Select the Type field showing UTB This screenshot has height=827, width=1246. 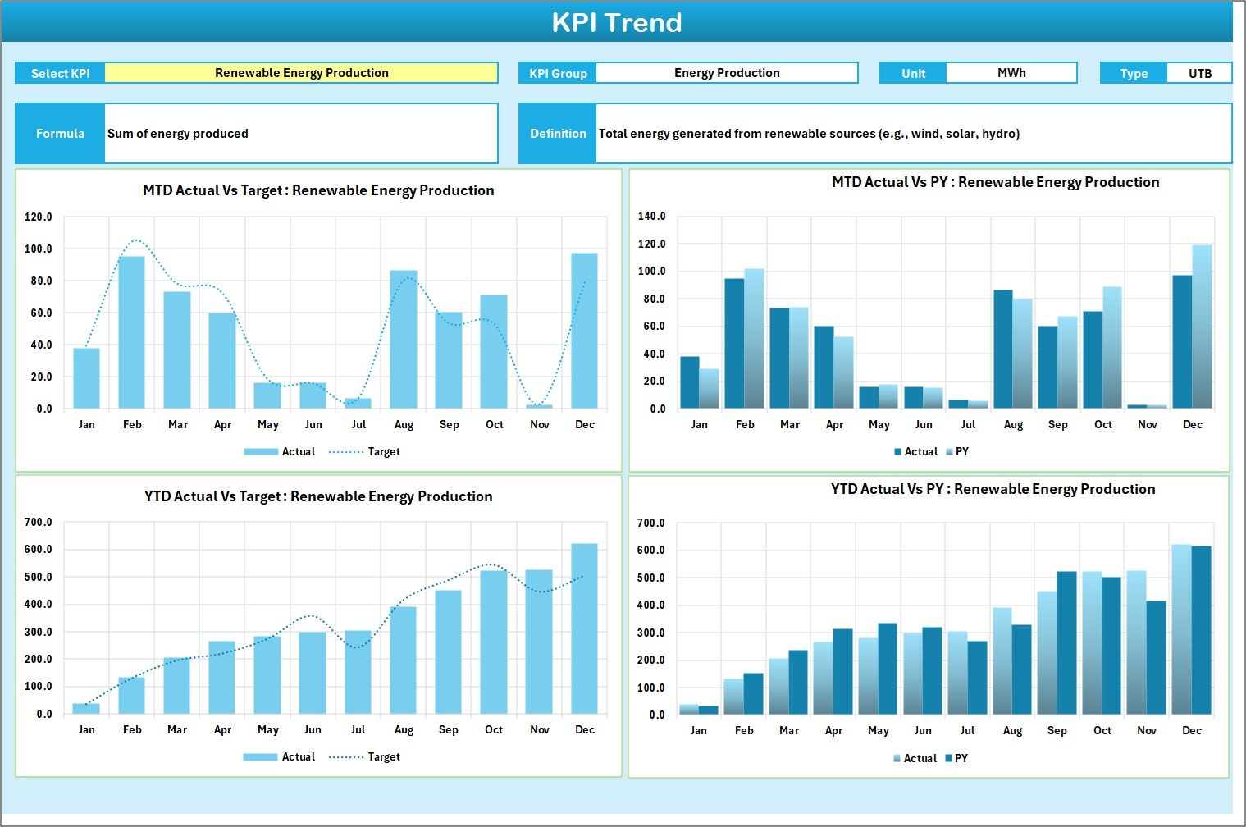coord(1200,72)
